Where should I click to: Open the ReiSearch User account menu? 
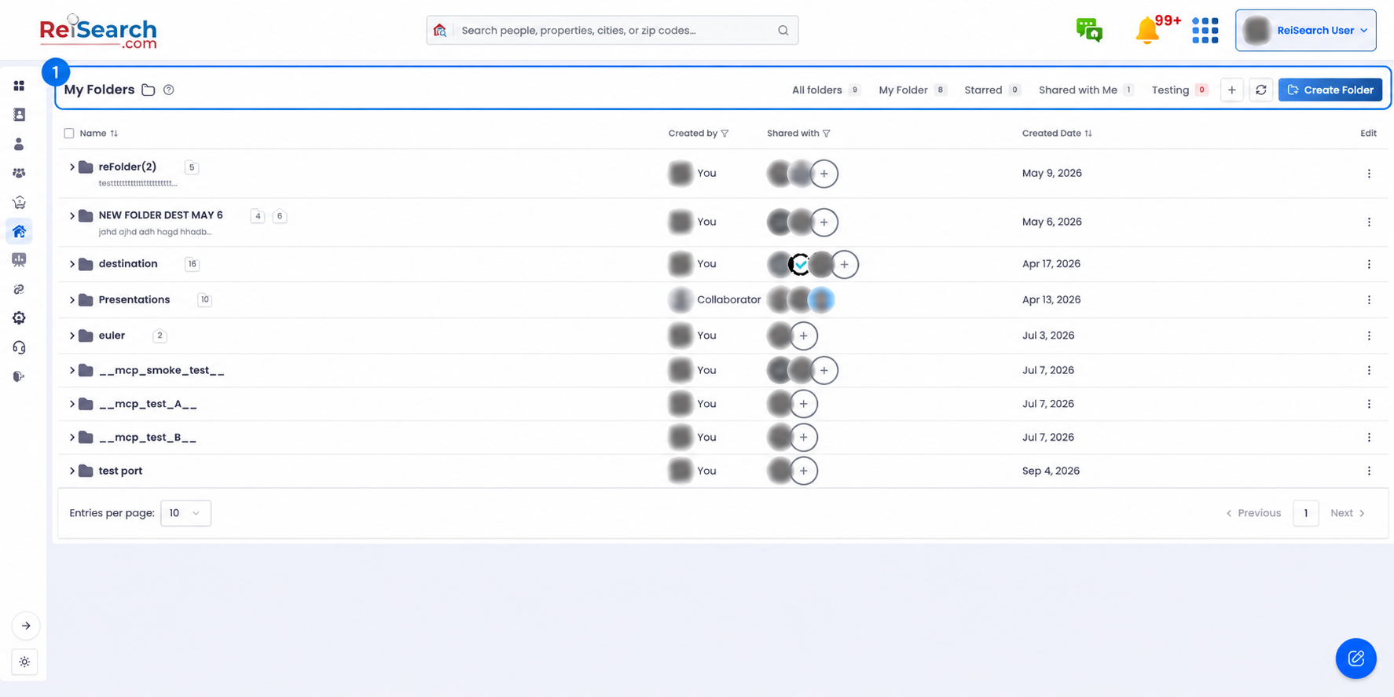pos(1305,31)
